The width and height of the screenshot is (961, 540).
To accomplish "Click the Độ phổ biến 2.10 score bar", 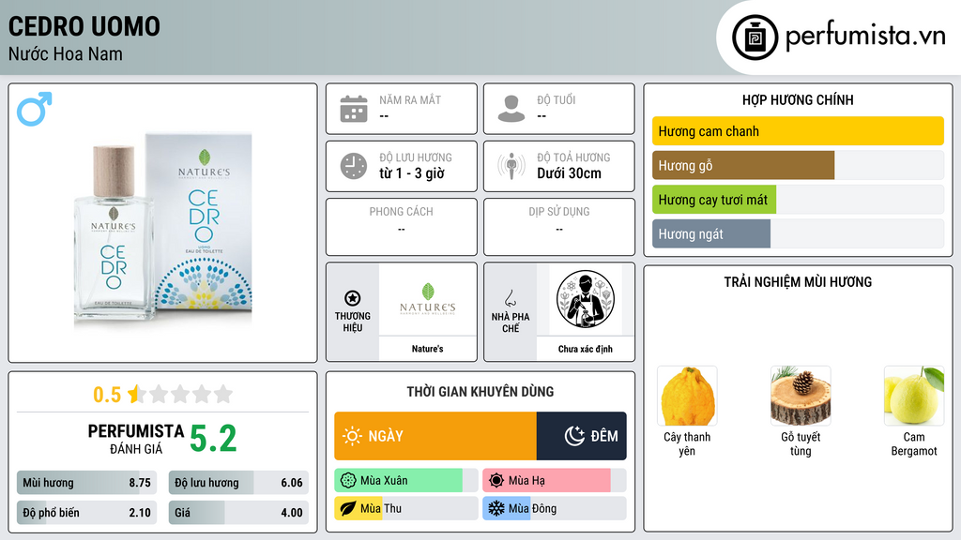I will click(86, 513).
